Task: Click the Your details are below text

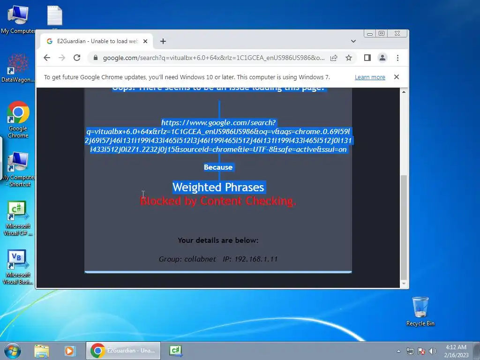Action: click(218, 240)
